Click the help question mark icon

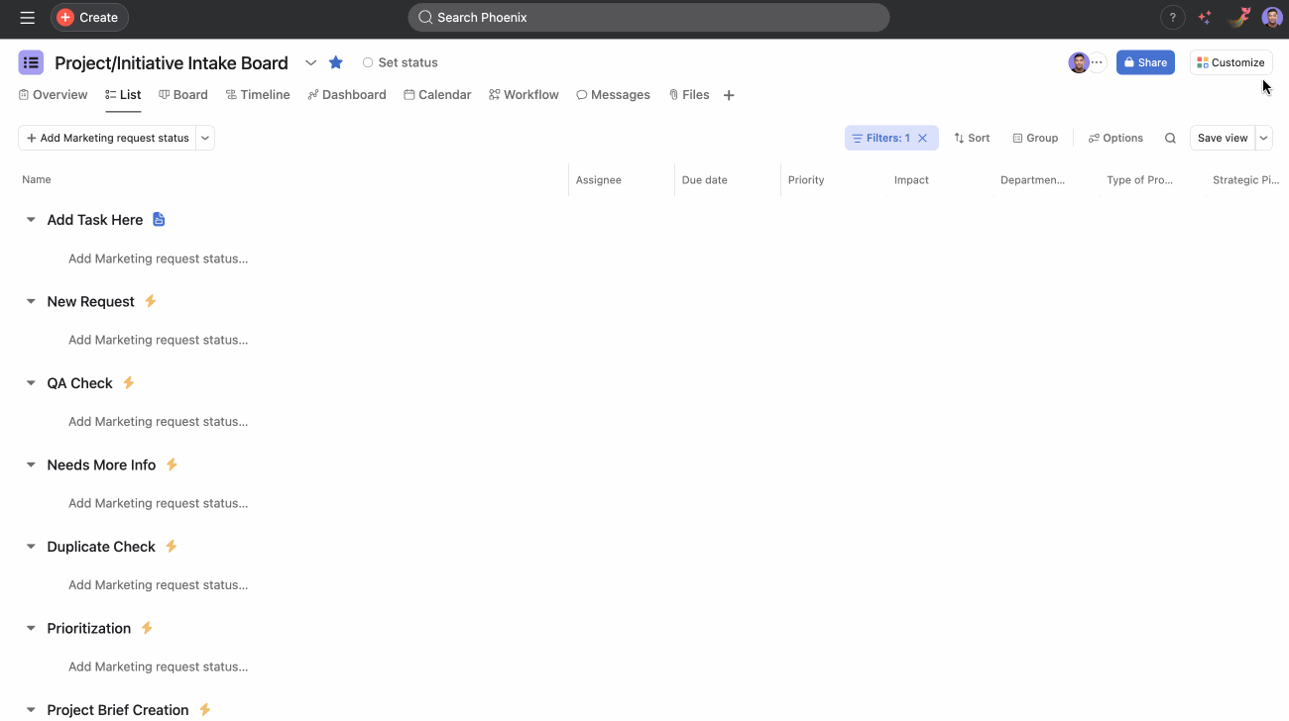tap(1172, 17)
